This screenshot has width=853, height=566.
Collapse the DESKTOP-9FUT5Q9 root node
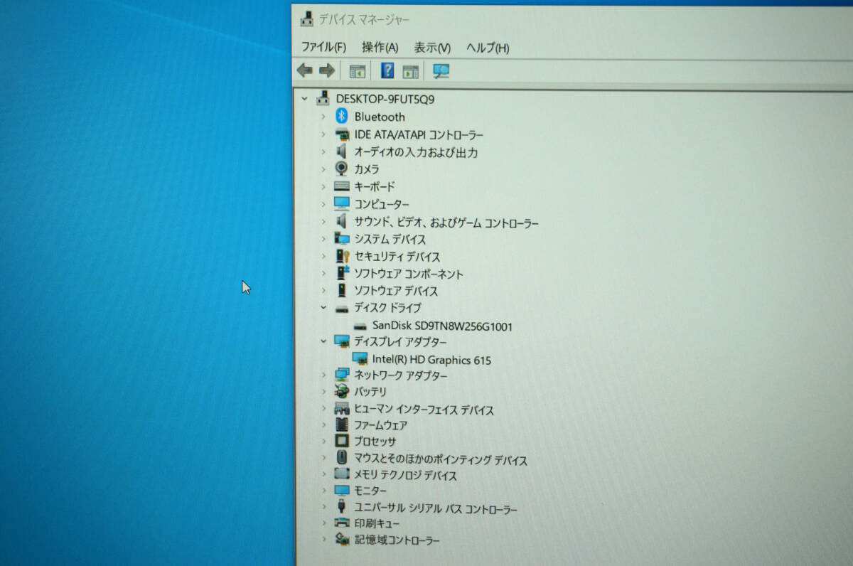click(305, 99)
